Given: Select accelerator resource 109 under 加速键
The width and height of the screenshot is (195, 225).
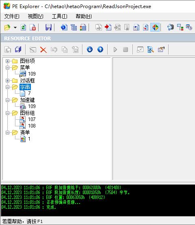Looking at the screenshot, I should [x=32, y=106].
